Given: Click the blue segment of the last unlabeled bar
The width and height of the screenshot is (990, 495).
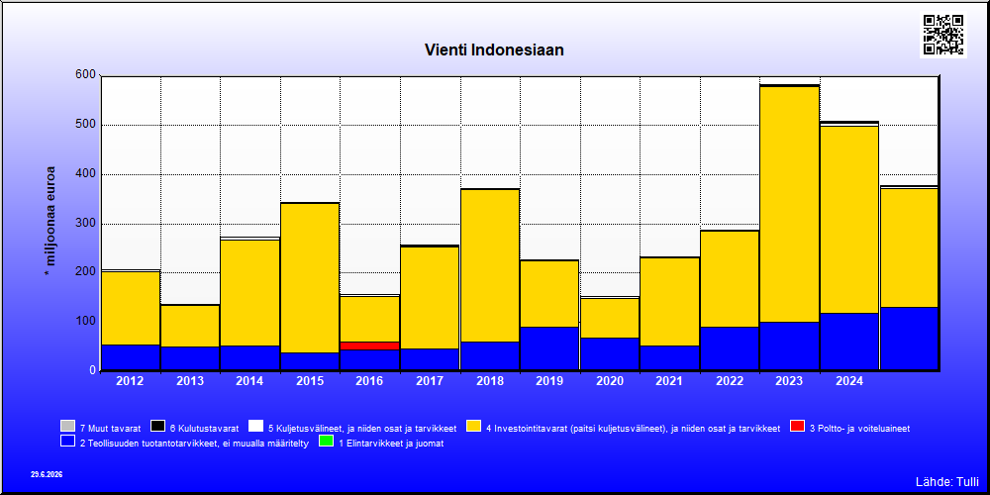Looking at the screenshot, I should [909, 339].
